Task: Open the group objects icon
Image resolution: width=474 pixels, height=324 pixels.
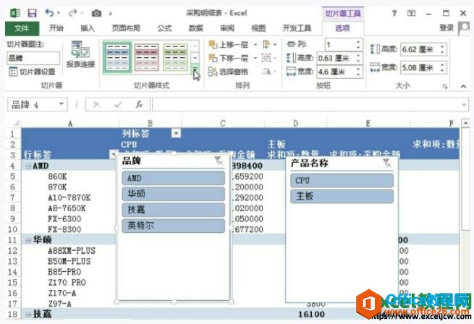Action: [x=268, y=58]
